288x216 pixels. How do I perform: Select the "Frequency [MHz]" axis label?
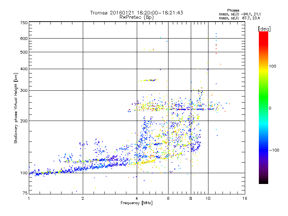click(136, 203)
